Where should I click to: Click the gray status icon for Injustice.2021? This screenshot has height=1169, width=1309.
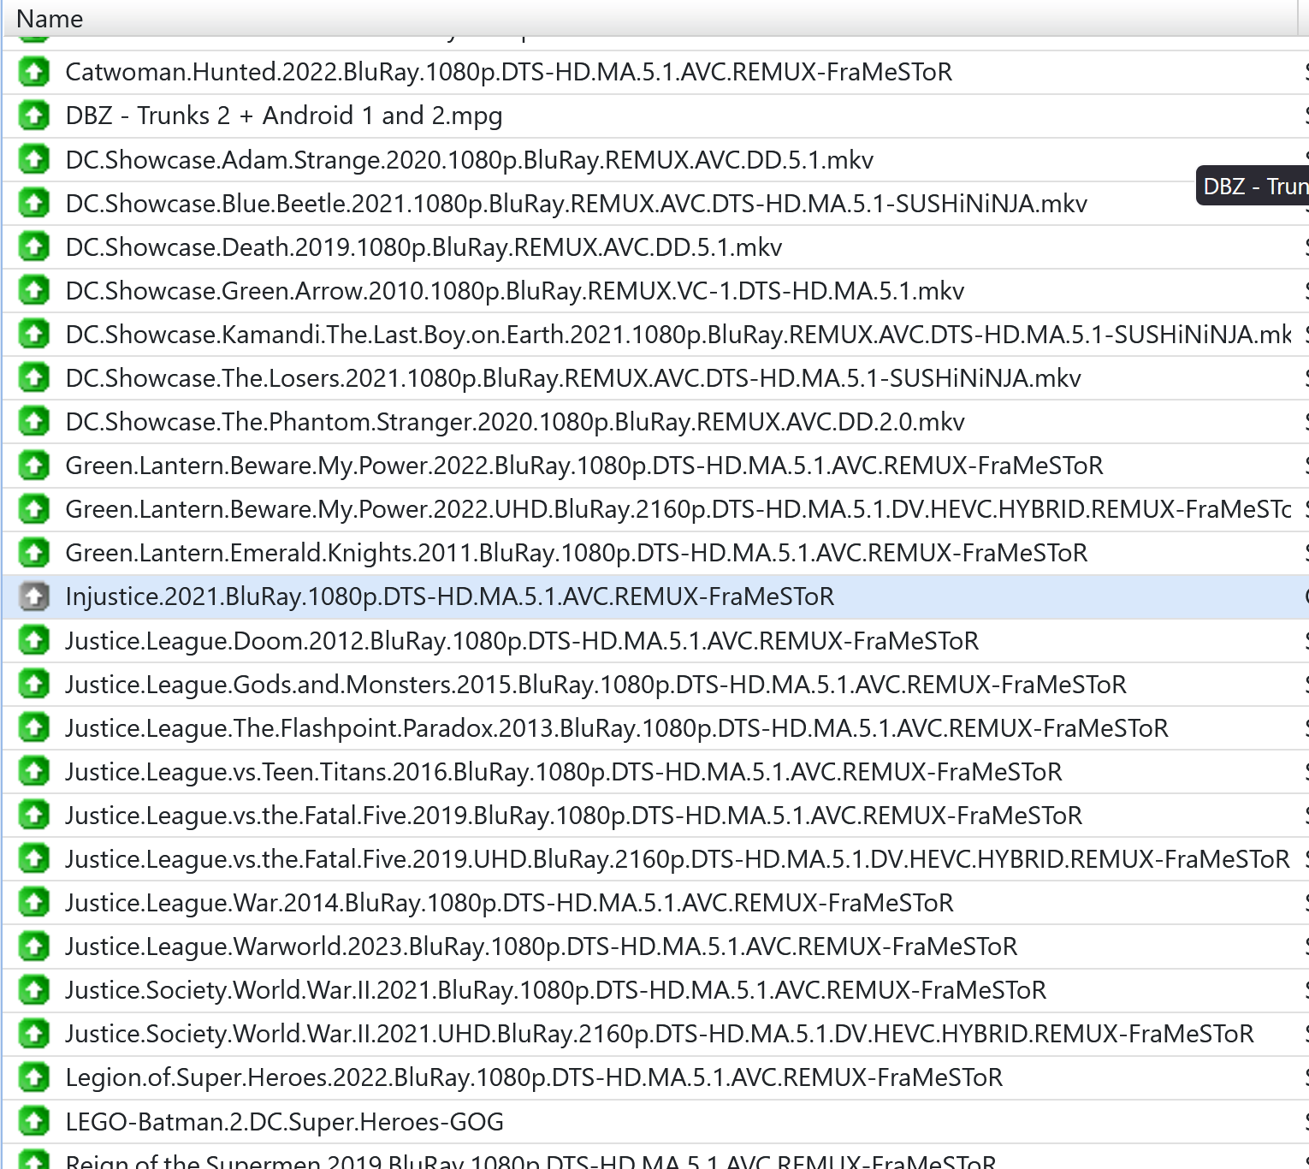click(34, 596)
